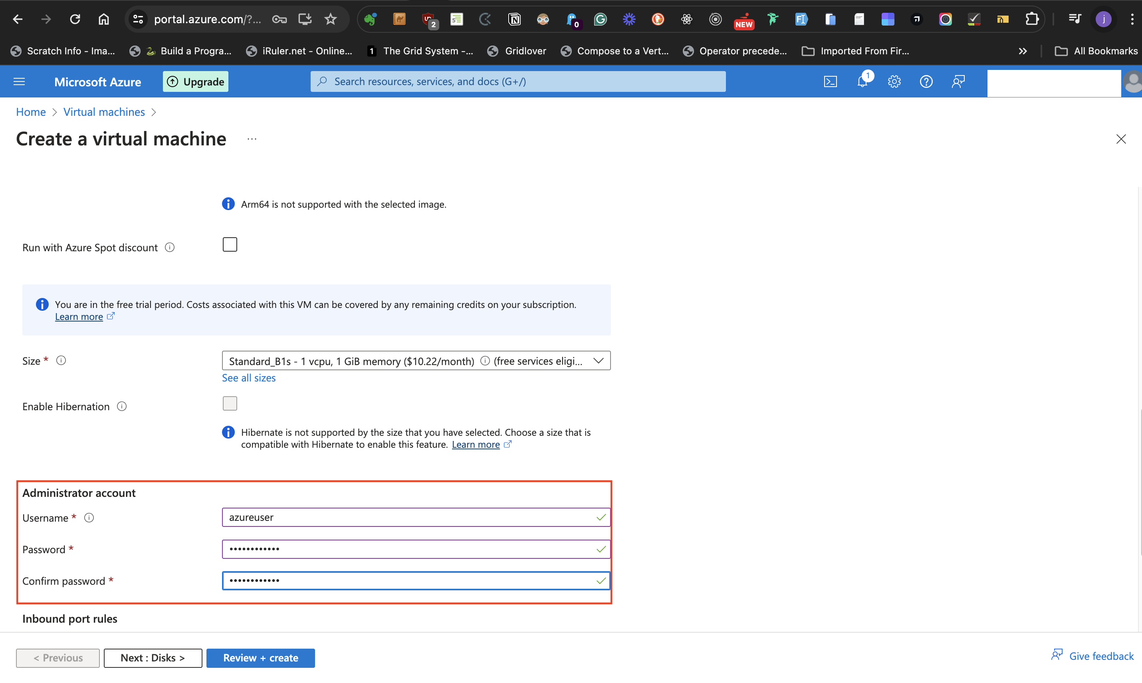Open the Notifications bell
This screenshot has height=683, width=1142.
[863, 81]
